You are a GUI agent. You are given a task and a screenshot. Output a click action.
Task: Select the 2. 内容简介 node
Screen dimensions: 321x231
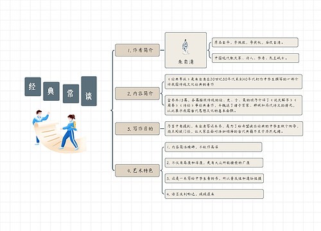[x=137, y=94]
